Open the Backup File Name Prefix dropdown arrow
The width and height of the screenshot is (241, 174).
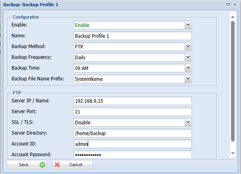click(x=188, y=79)
